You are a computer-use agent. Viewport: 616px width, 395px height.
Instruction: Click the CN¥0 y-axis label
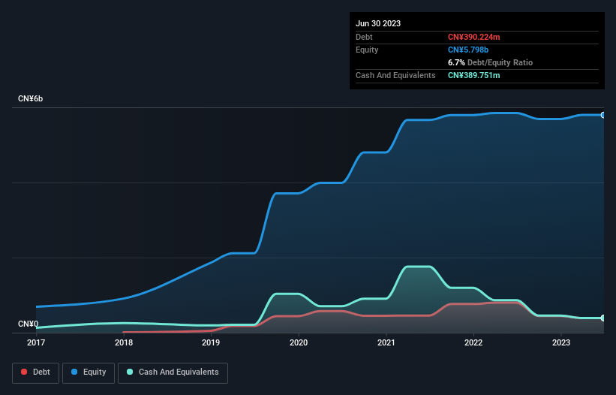click(28, 324)
